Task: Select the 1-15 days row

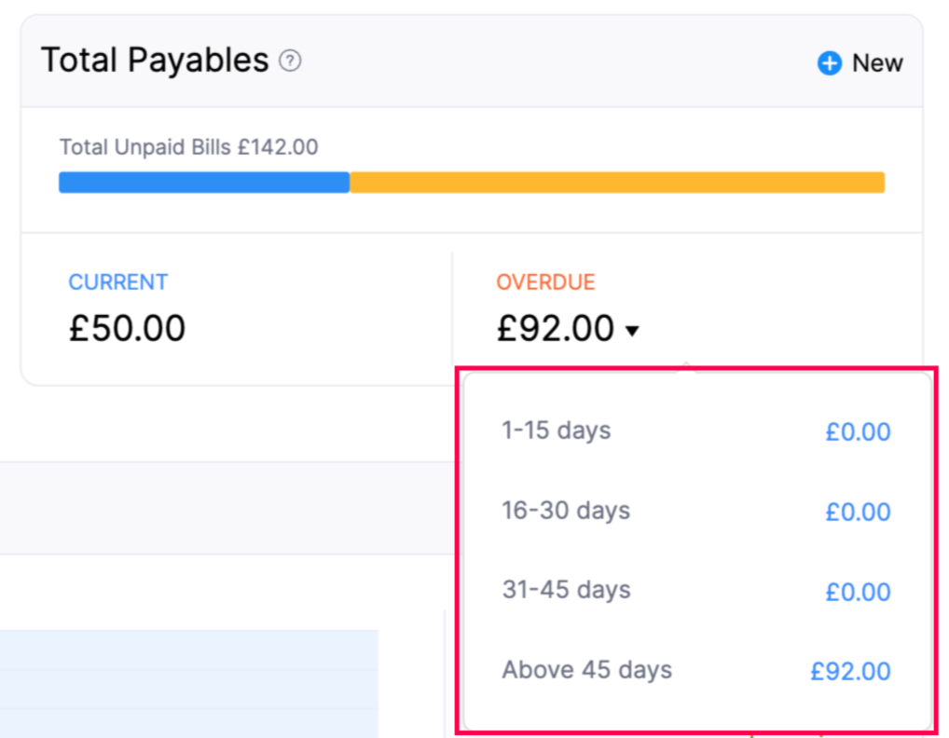Action: click(x=557, y=430)
